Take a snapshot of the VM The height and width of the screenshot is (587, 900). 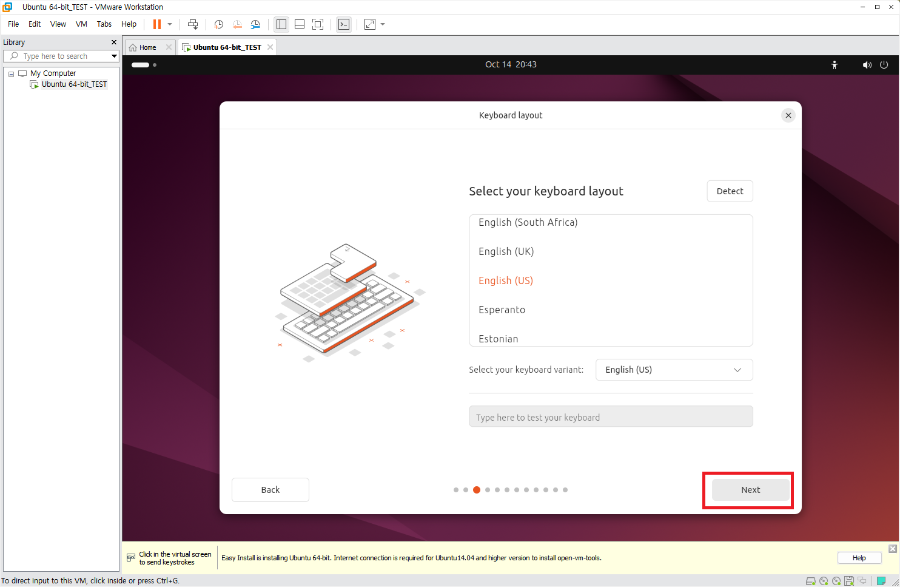[x=219, y=24]
